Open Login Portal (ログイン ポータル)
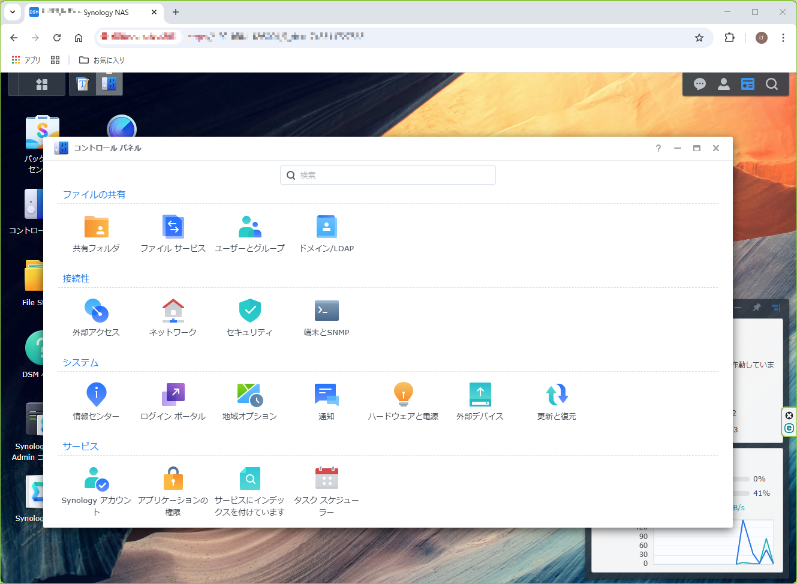The width and height of the screenshot is (797, 584). coord(173,402)
